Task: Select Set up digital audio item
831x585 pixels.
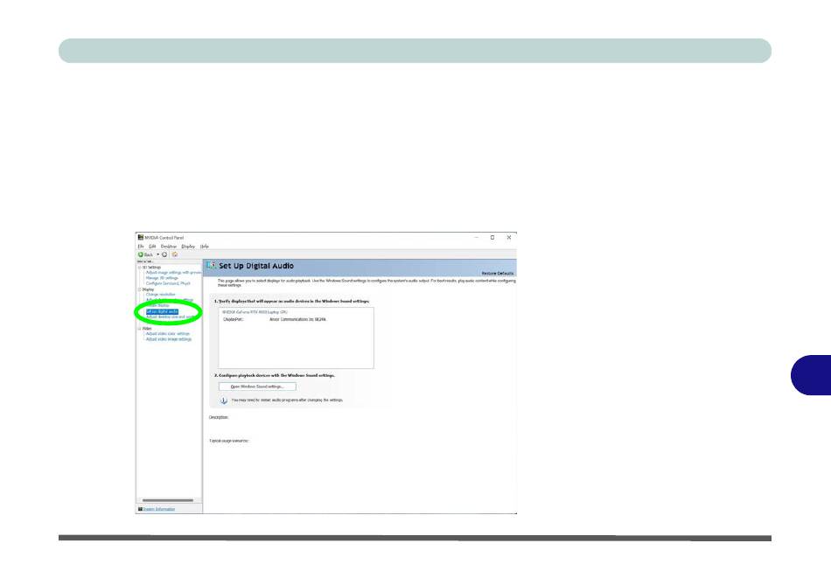Action: pos(162,311)
